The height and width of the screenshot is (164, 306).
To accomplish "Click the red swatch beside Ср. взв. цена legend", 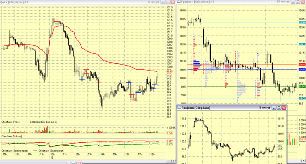I will coord(26,122).
